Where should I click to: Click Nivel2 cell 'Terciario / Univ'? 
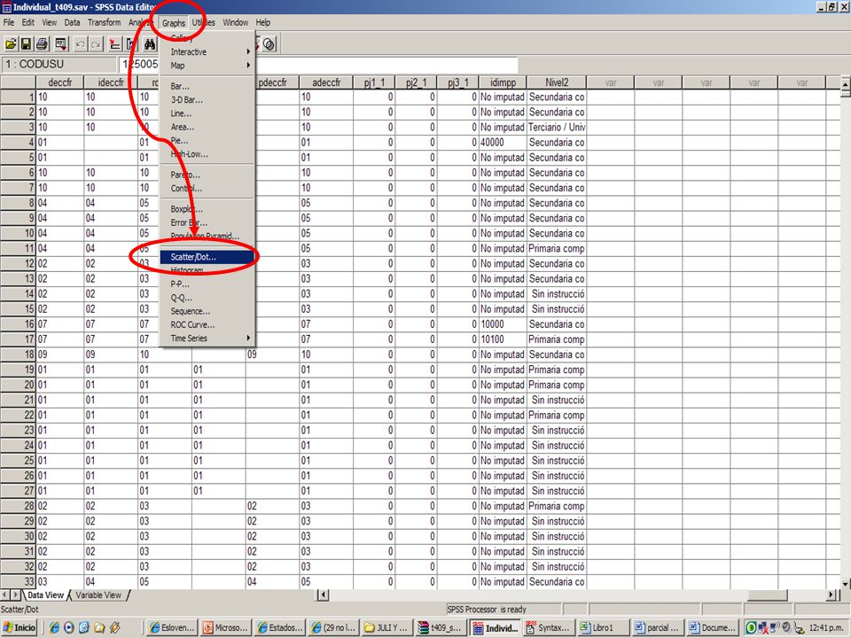point(557,127)
